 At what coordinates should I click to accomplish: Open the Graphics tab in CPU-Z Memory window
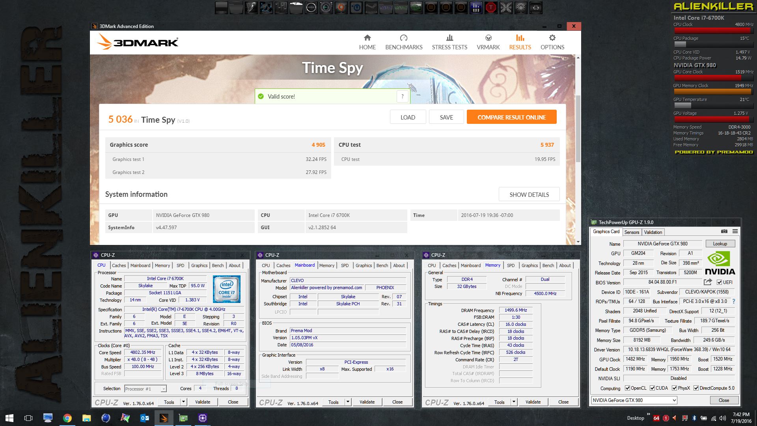[530, 265]
